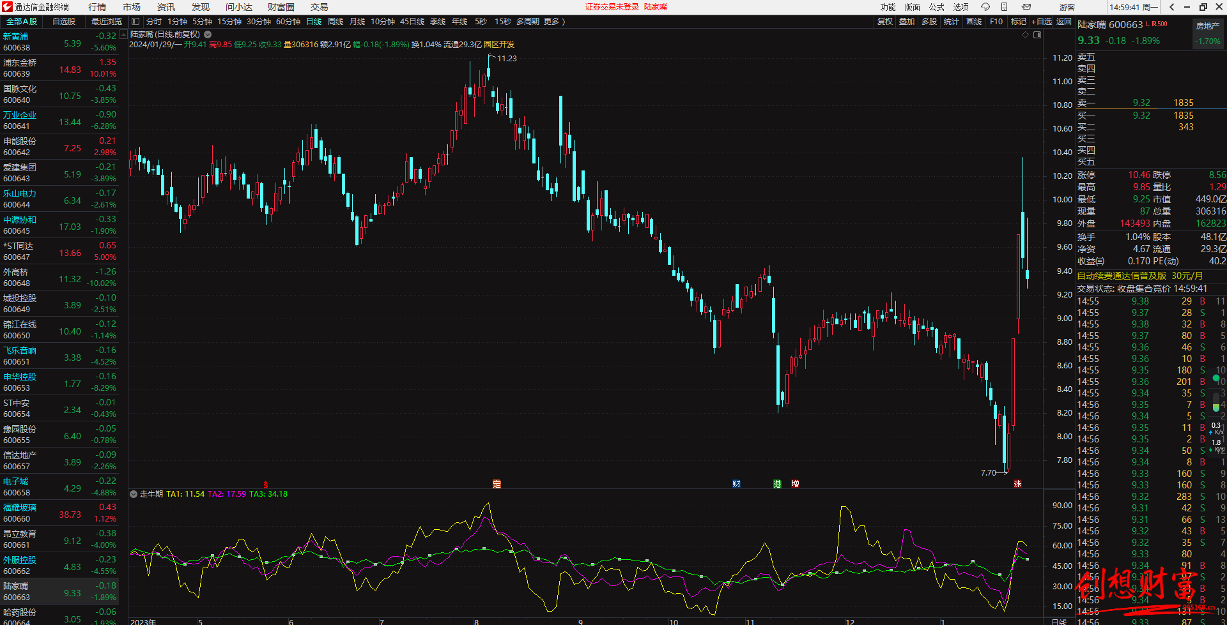
Task: Click the 张 event marker on chart
Action: point(1017,484)
